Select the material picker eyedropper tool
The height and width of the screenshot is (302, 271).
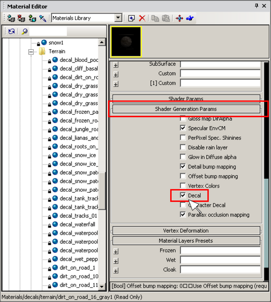click(43, 18)
